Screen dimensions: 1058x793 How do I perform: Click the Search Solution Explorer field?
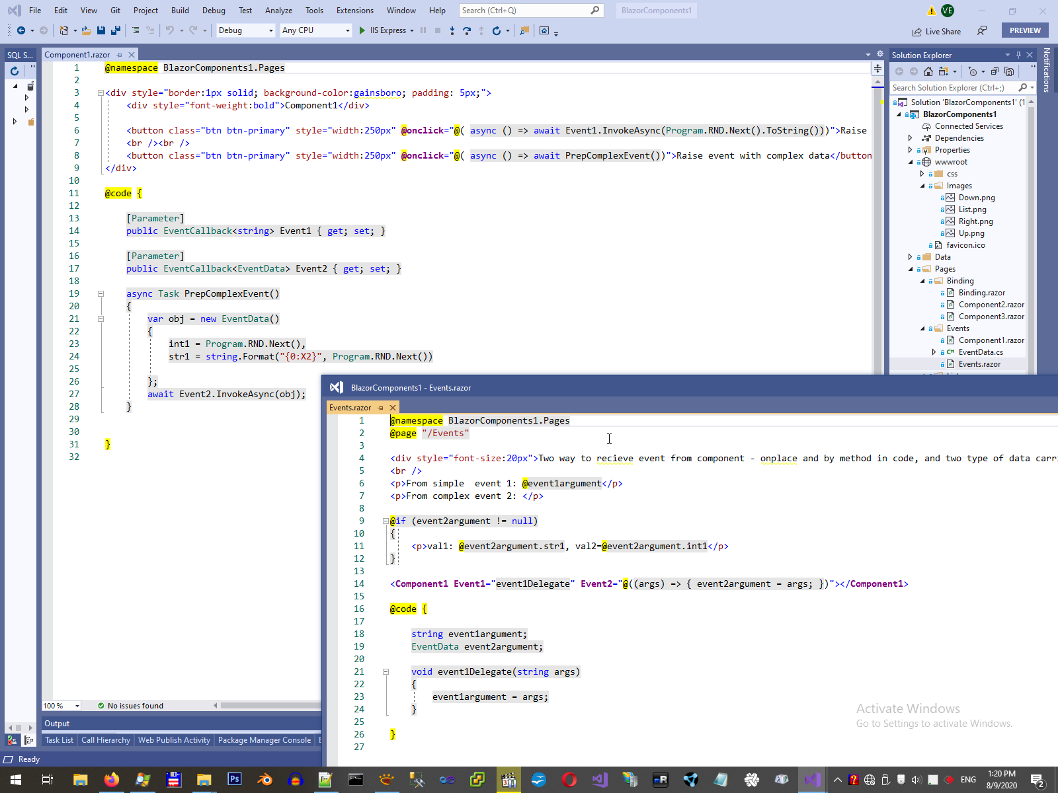[x=952, y=88]
